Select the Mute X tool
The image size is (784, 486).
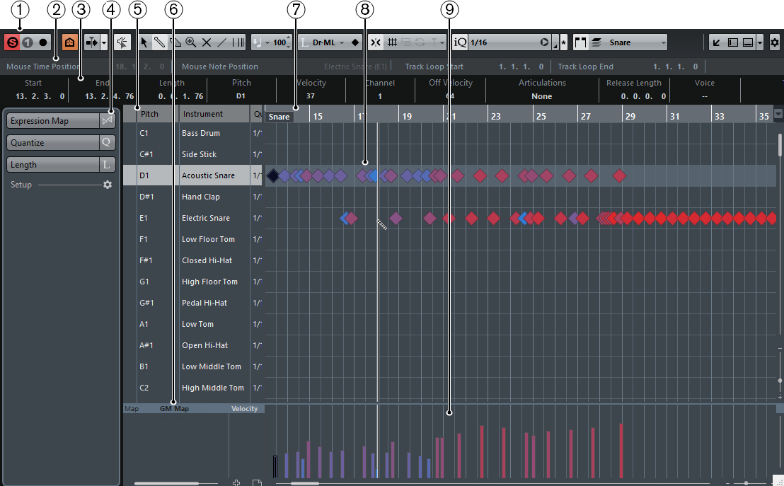point(207,42)
